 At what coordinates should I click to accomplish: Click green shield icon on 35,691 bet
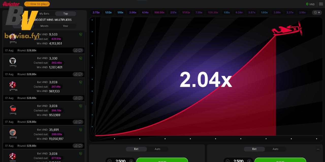[x=81, y=130]
